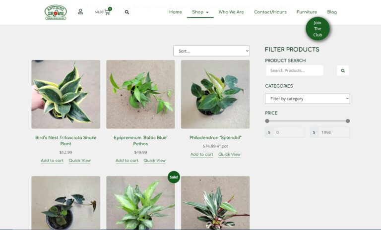Open the Filter by category dropdown
Screen dimensions: 381x230
tap(308, 99)
